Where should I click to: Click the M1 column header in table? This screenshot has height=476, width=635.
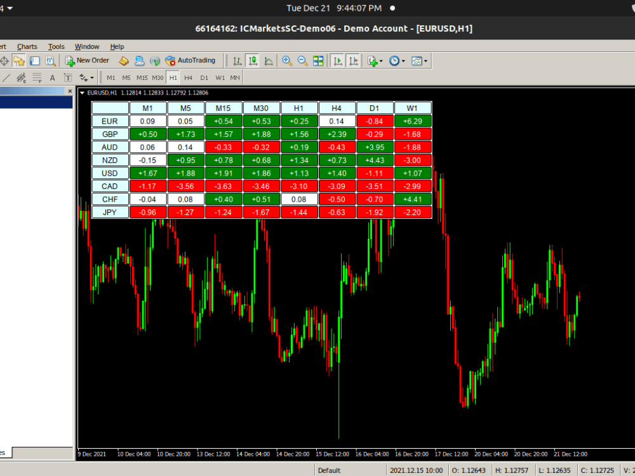click(x=147, y=108)
